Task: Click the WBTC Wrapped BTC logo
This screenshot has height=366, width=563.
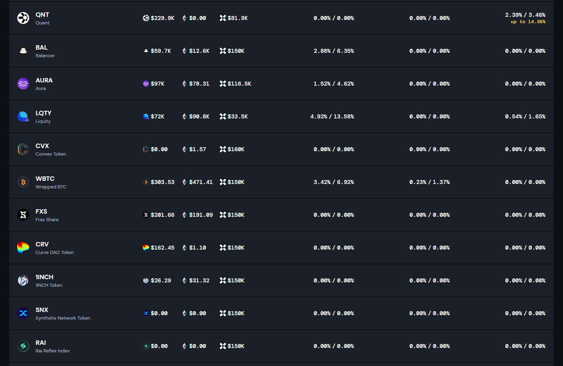Action: coord(23,182)
